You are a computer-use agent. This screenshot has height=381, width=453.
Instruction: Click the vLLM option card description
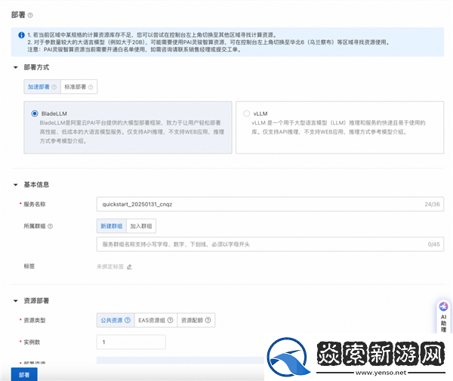pyautogui.click(x=338, y=127)
